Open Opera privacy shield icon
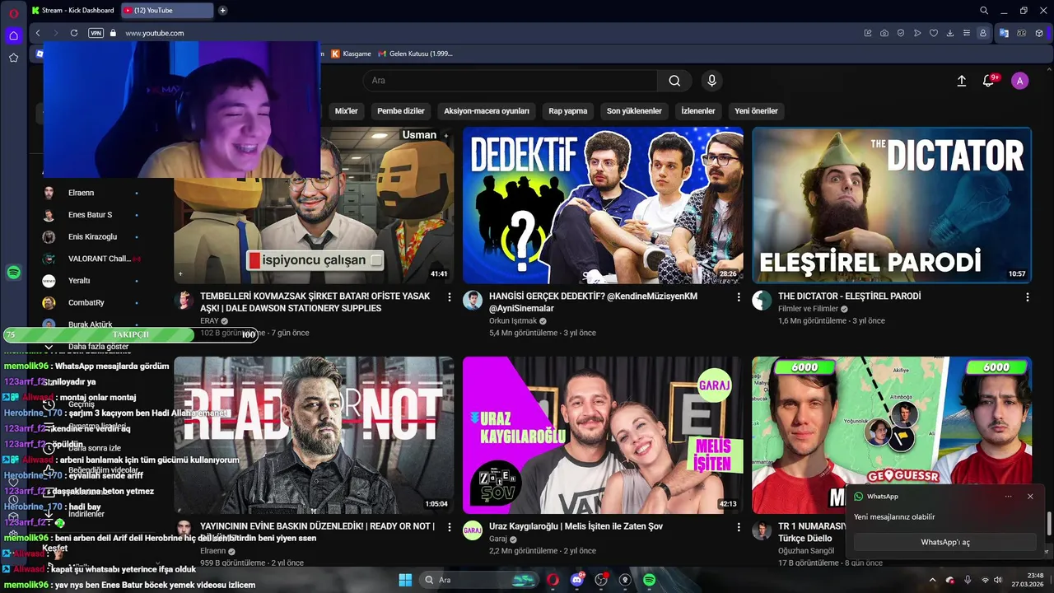Screen dimensions: 1054x593 pos(901,33)
